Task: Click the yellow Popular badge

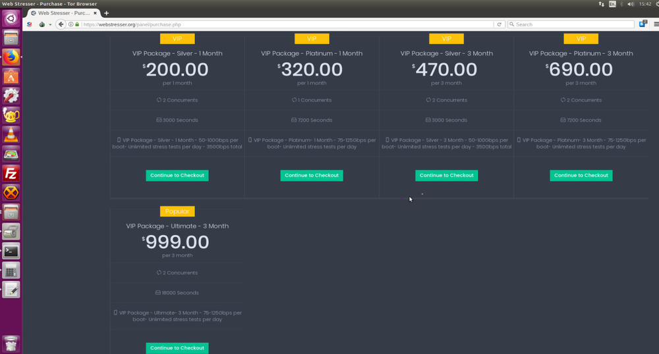Action: (177, 211)
